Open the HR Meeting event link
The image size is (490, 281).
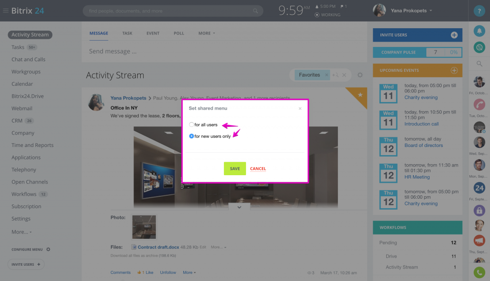pos(417,177)
